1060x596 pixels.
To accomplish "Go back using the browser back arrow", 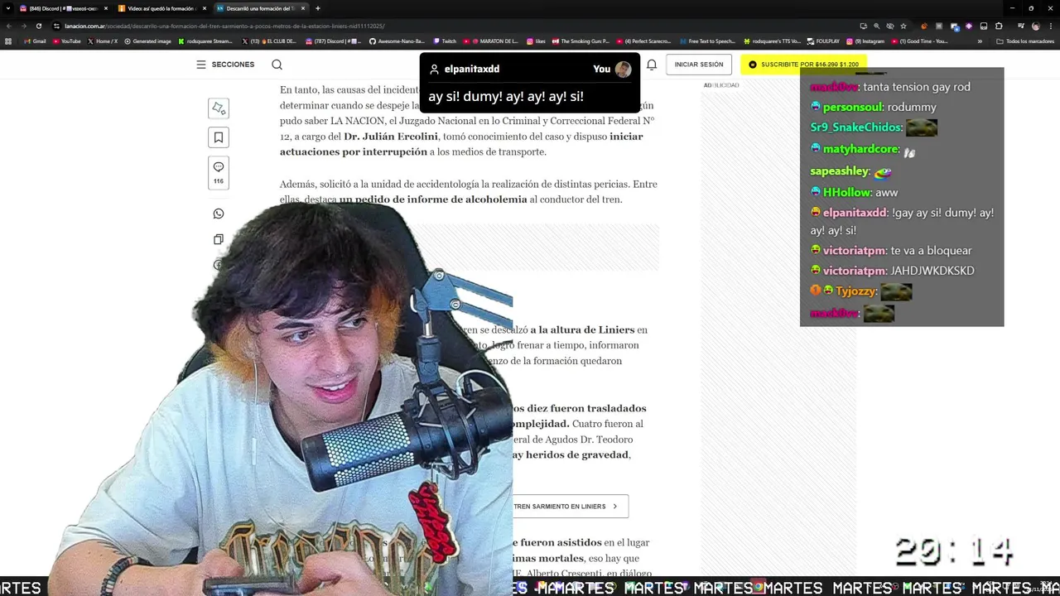I will (8, 26).
